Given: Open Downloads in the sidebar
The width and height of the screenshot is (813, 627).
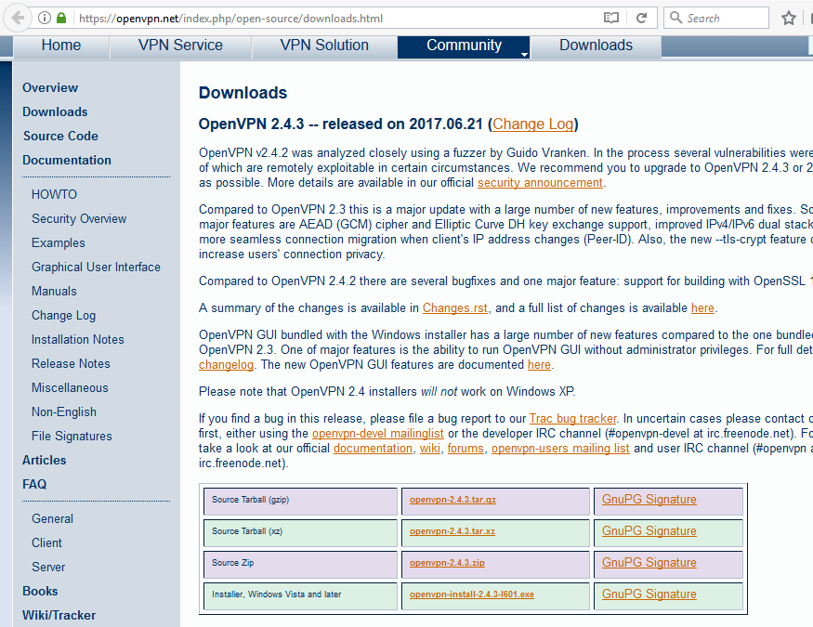Looking at the screenshot, I should coord(55,111).
